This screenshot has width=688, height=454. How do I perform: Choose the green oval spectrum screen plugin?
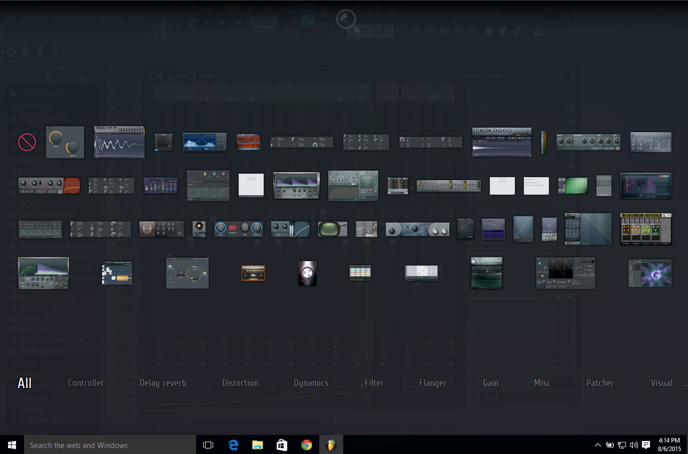click(333, 229)
